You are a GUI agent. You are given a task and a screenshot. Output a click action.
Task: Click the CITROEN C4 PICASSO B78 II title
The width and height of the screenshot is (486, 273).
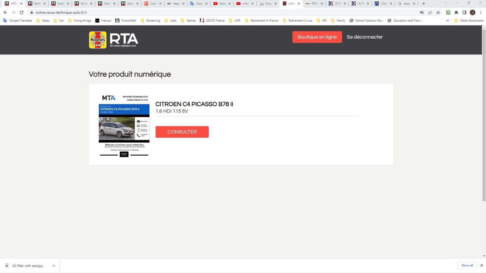click(194, 104)
